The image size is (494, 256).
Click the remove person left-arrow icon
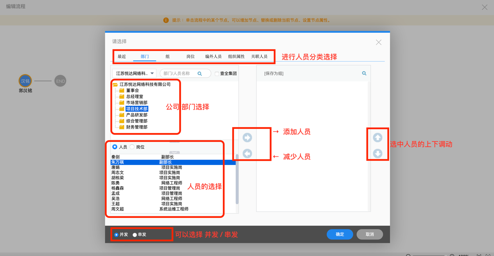(248, 153)
